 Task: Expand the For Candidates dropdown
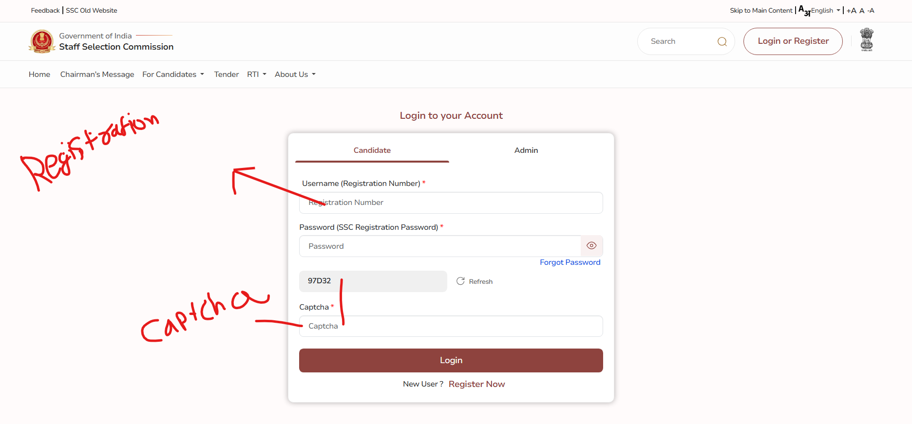click(173, 74)
